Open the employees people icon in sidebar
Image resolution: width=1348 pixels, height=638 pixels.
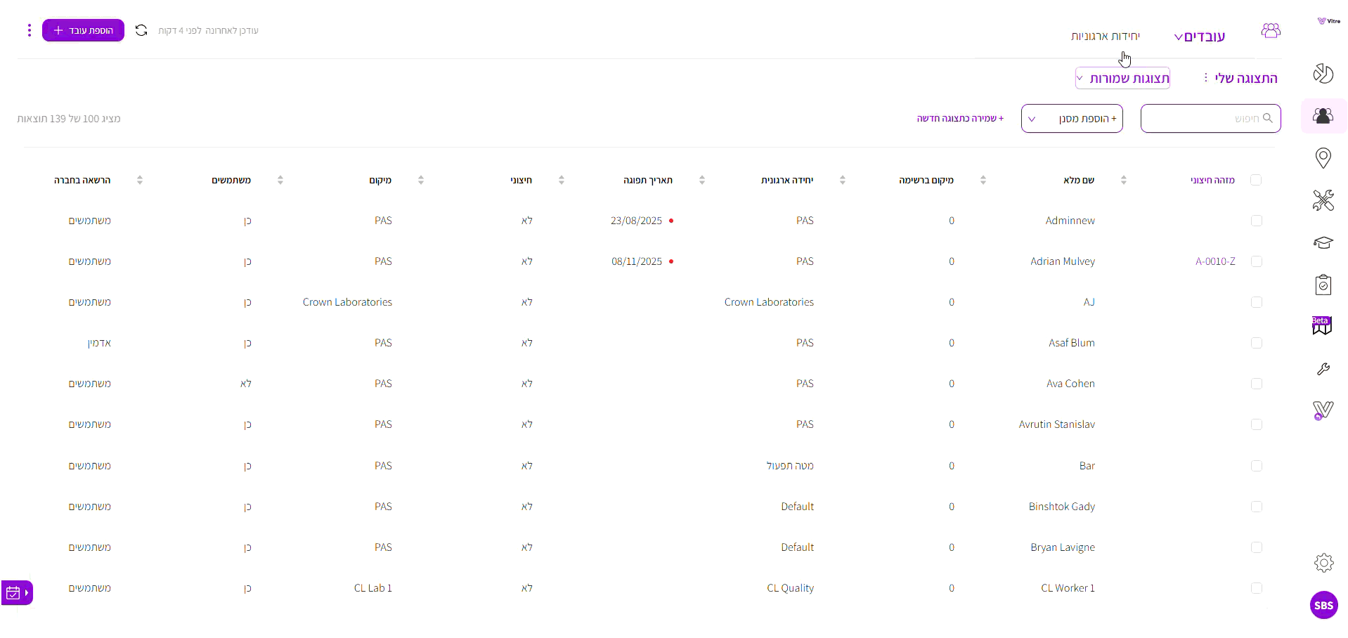coord(1323,116)
